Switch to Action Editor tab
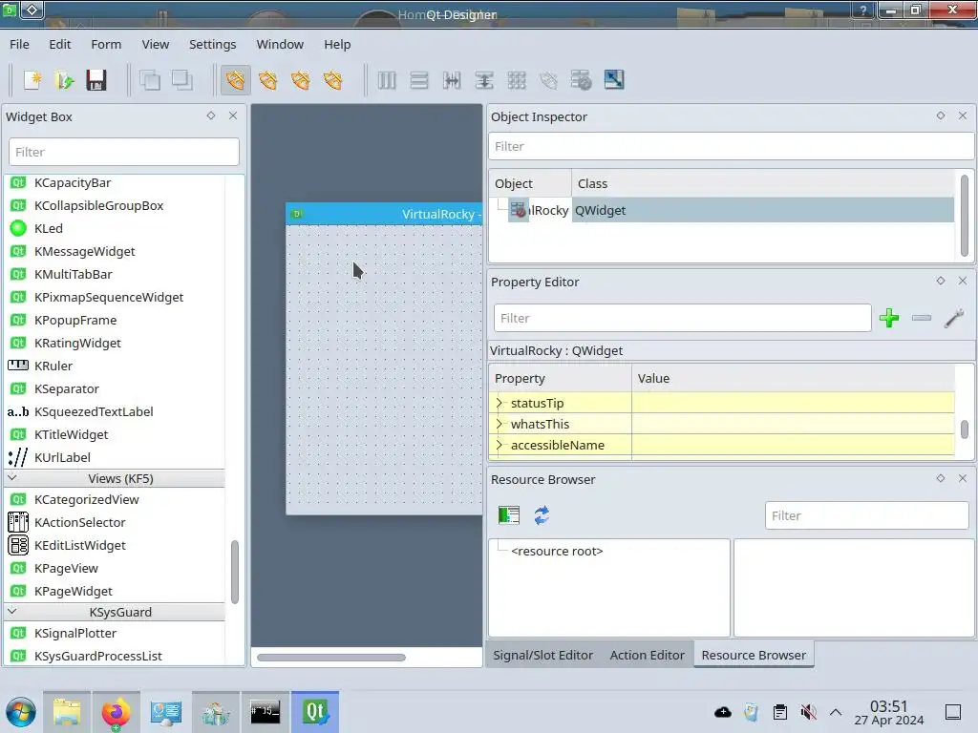 pyautogui.click(x=647, y=655)
